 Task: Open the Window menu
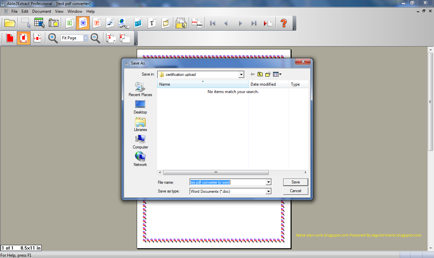[x=75, y=11]
